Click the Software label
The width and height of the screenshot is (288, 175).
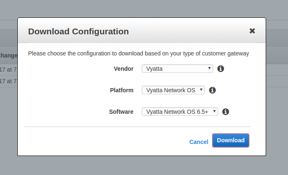tap(121, 112)
